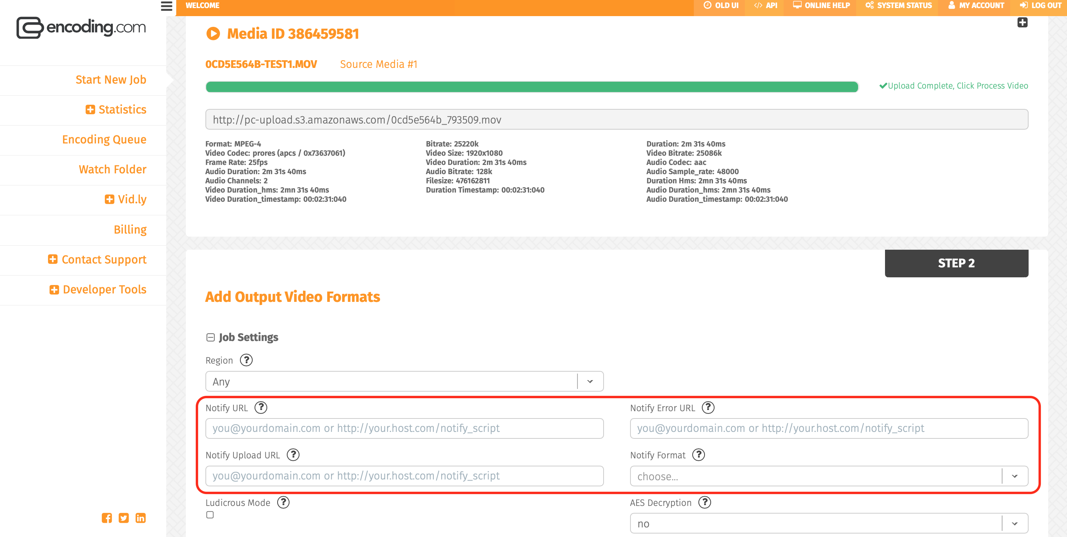The image size is (1067, 537).
Task: Click the Media ID 386459581 heading
Action: coord(293,33)
